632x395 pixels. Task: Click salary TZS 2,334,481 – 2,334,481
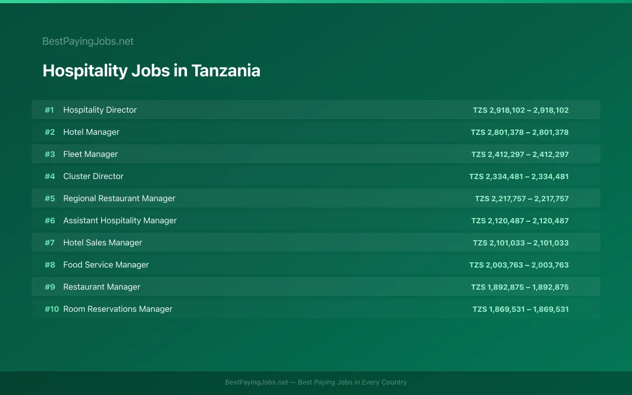pyautogui.click(x=519, y=176)
